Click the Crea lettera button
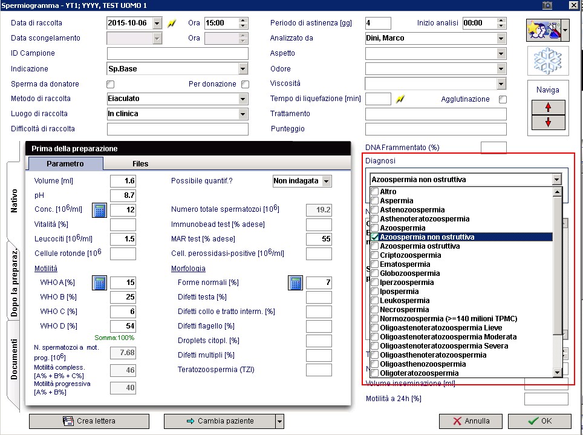Image resolution: width=583 pixels, height=435 pixels. [x=90, y=421]
